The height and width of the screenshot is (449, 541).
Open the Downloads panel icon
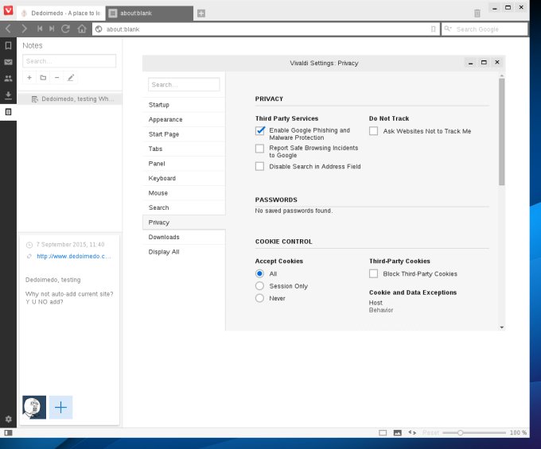pos(8,95)
